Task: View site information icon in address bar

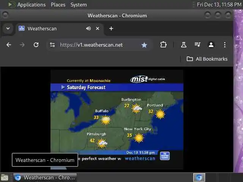Action: pos(52,45)
